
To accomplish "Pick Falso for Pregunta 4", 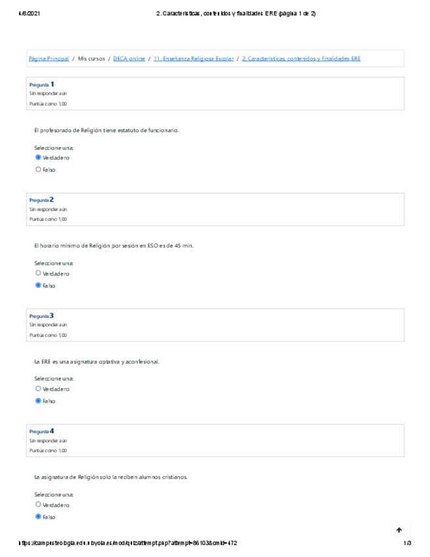I will tap(38, 517).
